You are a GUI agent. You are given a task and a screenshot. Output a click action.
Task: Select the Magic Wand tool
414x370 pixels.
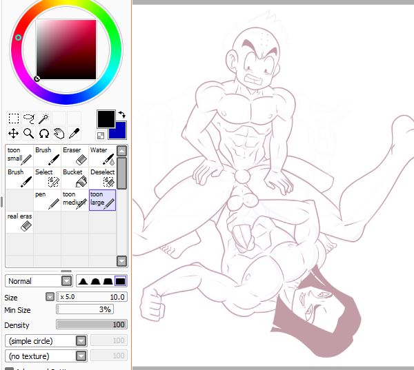43,119
